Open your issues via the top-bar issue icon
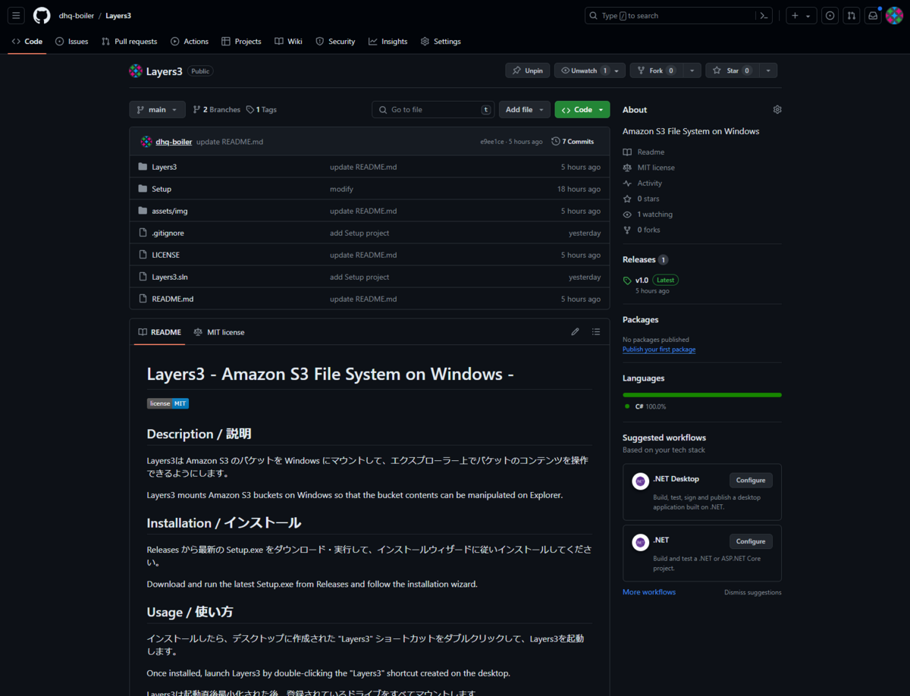This screenshot has height=696, width=910. pos(829,15)
